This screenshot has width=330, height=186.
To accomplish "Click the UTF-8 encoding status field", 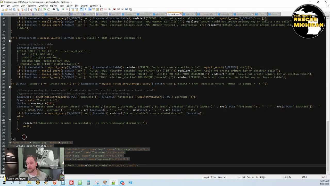I will pyautogui.click(x=304, y=177).
